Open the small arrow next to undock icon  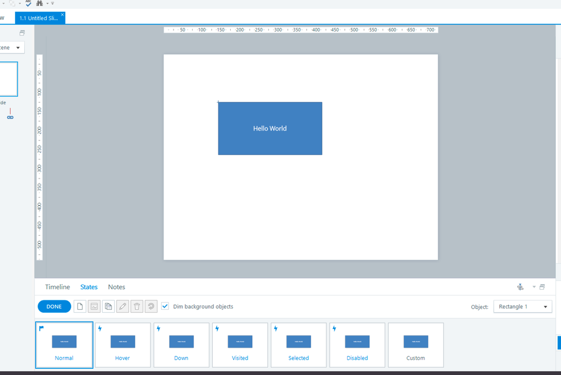coord(534,287)
